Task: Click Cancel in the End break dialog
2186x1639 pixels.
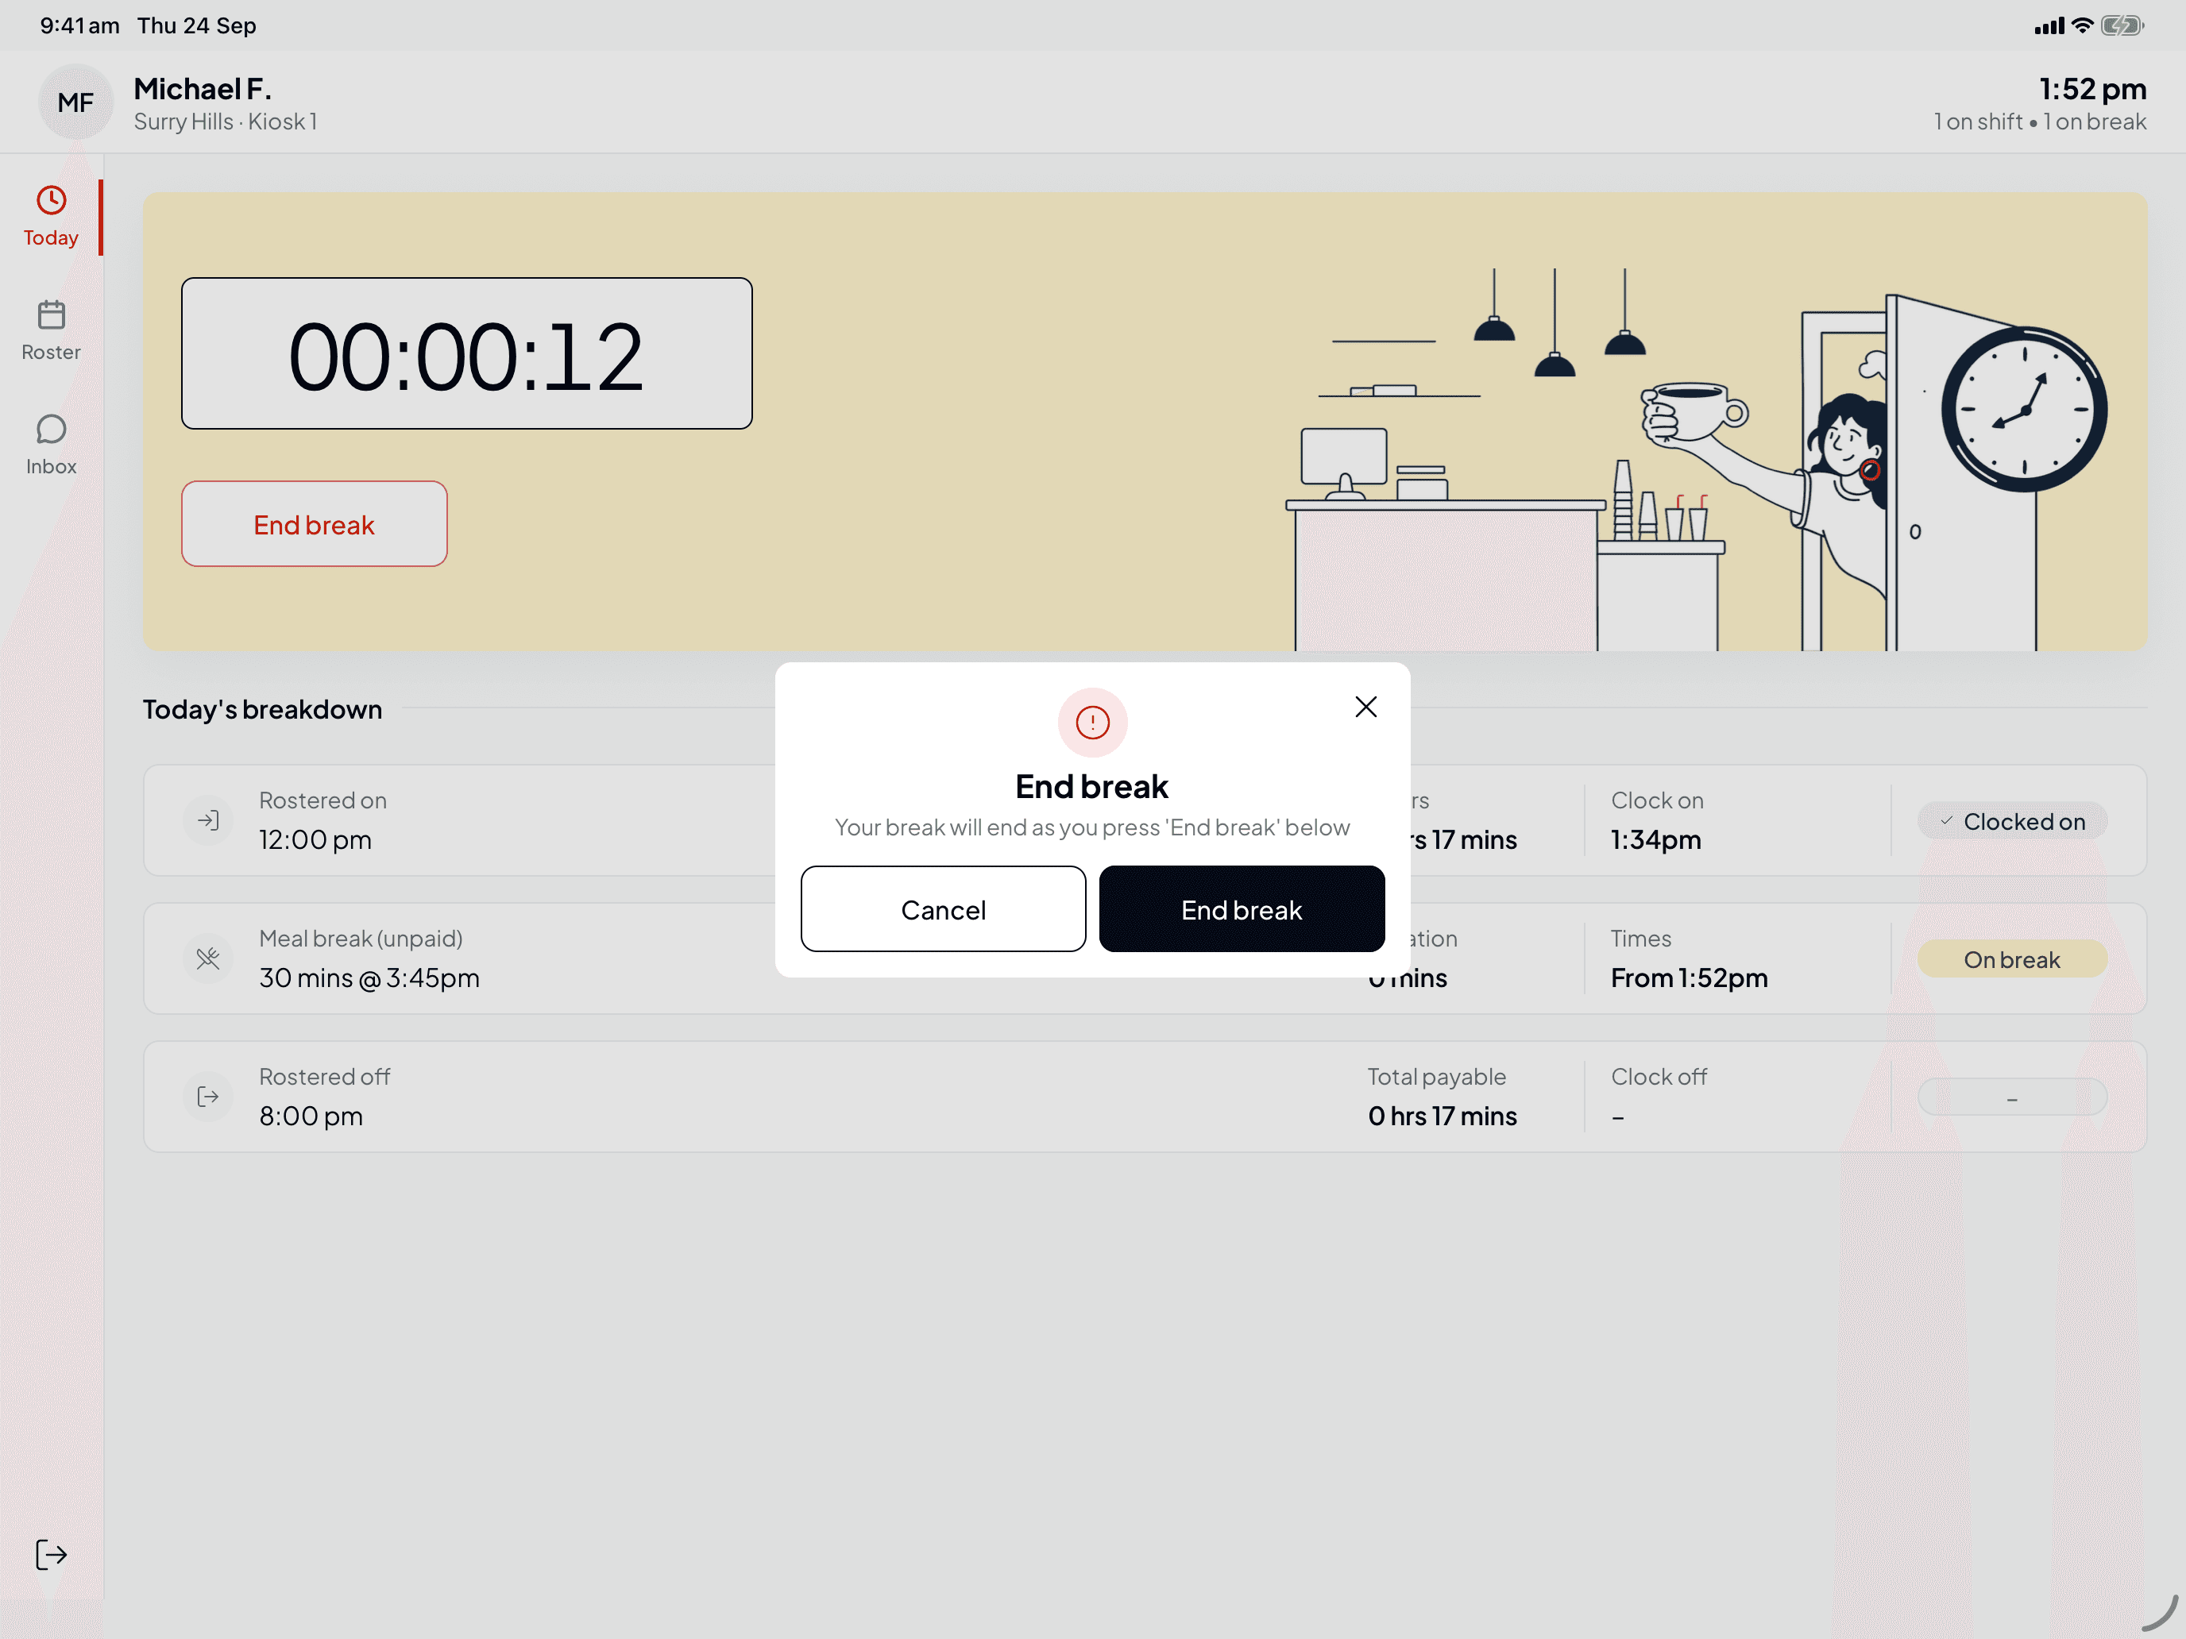Action: tap(943, 909)
